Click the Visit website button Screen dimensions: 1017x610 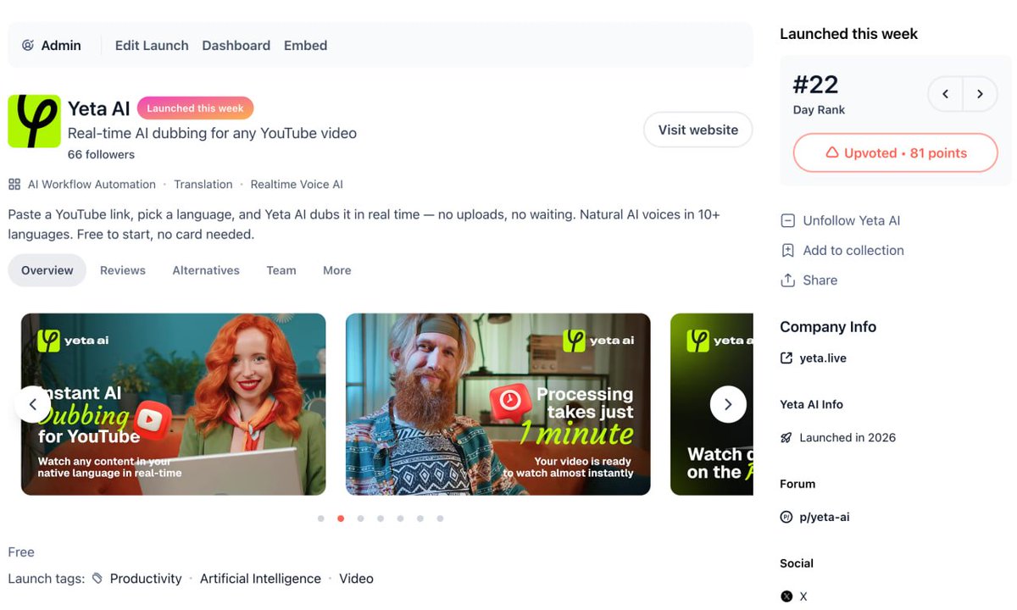pyautogui.click(x=698, y=130)
